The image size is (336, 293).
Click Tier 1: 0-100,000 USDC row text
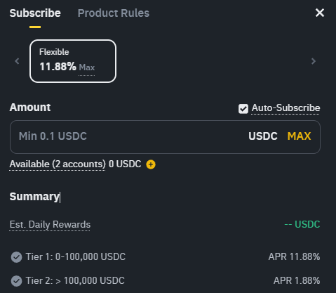(76, 256)
